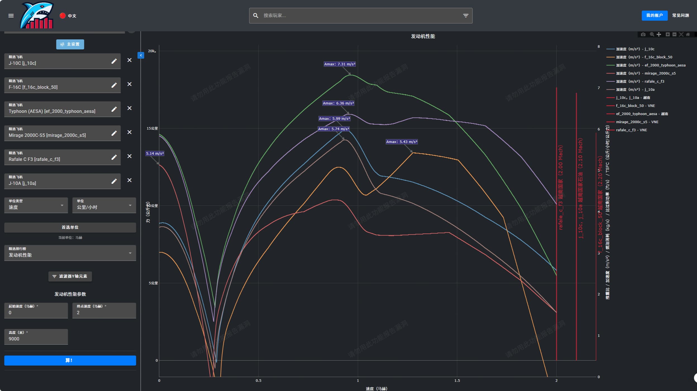
Task: Open the 公里/小时 unit dropdown
Action: point(104,205)
